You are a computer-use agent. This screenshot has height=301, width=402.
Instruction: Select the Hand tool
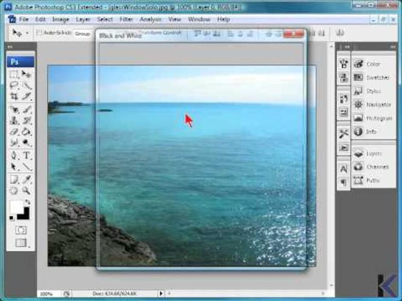[14, 190]
